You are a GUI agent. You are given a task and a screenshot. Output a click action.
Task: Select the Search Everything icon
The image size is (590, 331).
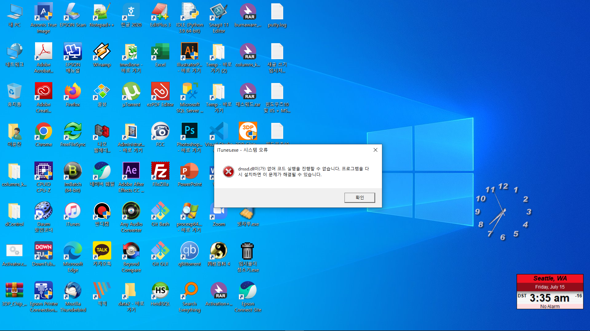190,297
